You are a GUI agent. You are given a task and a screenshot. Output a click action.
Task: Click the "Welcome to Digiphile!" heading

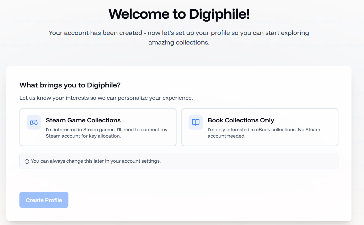tap(179, 14)
